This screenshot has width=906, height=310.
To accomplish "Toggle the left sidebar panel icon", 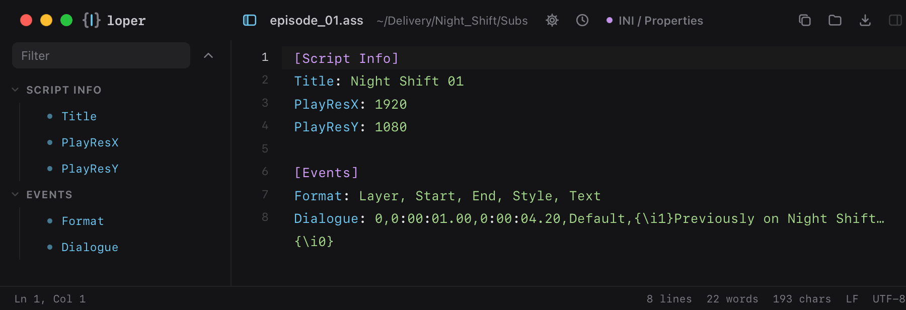I will coord(250,20).
